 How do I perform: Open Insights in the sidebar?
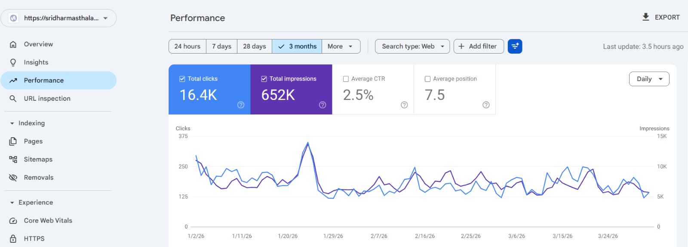[36, 63]
